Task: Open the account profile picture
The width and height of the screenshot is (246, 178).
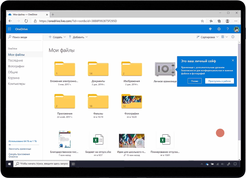Action: tap(236, 29)
